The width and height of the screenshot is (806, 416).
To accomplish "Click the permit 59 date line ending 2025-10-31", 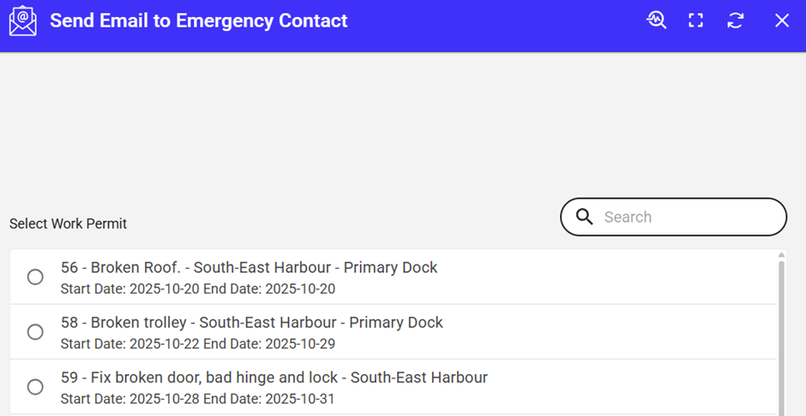I will 197,399.
